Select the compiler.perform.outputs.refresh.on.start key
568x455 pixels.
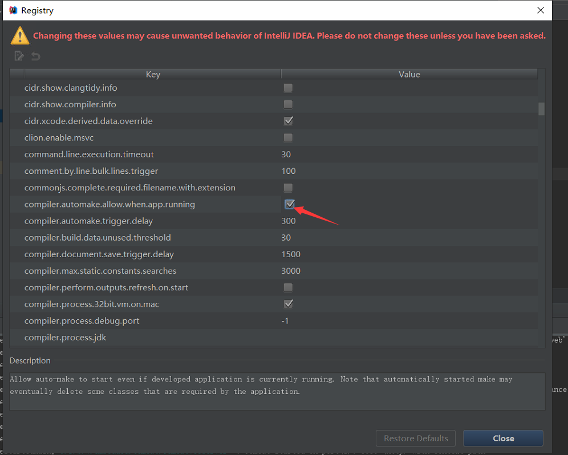(x=106, y=288)
